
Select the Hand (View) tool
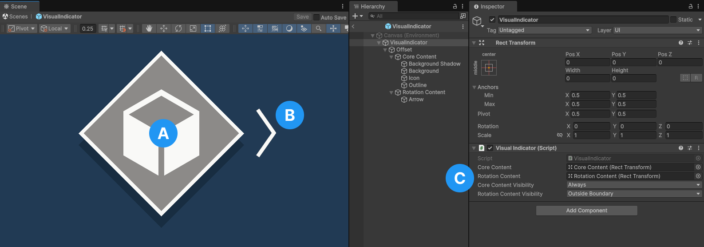149,28
